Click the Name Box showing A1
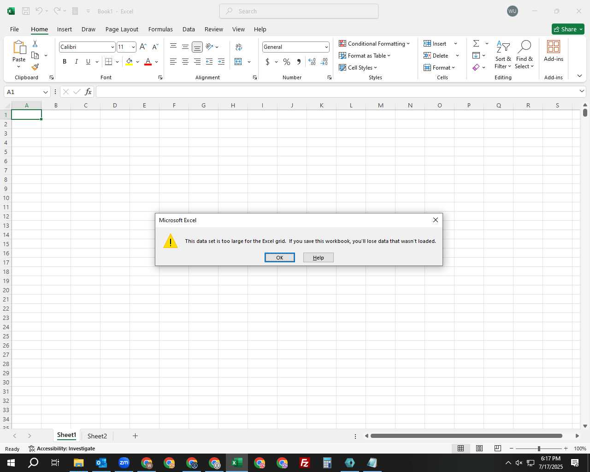The image size is (590, 472). (27, 92)
